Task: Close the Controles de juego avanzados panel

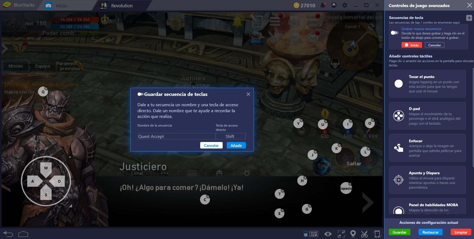Action: click(x=469, y=5)
